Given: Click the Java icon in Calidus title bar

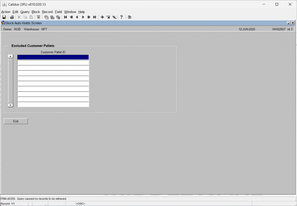Looking at the screenshot, I should point(4,4).
